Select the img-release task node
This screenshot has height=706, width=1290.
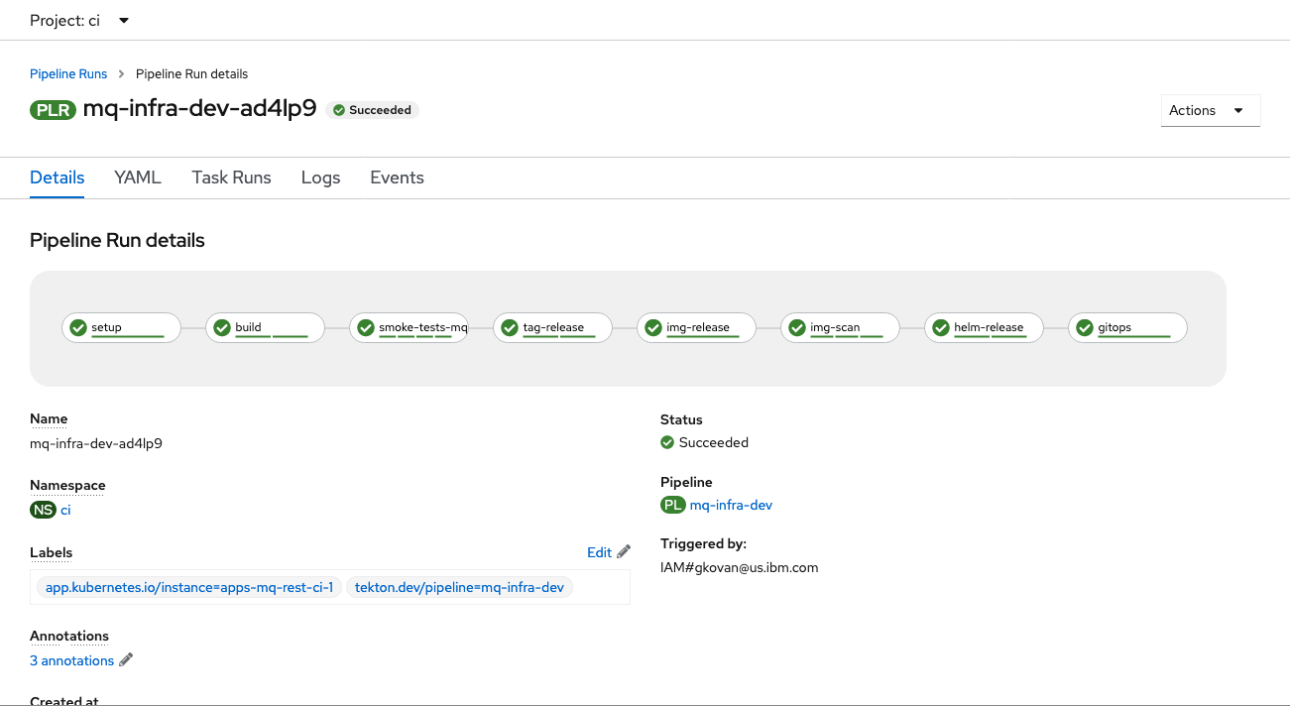(696, 328)
